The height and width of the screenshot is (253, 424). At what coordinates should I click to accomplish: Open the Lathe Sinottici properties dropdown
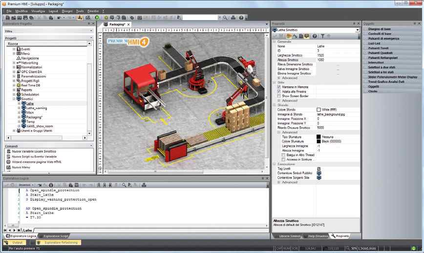click(358, 30)
